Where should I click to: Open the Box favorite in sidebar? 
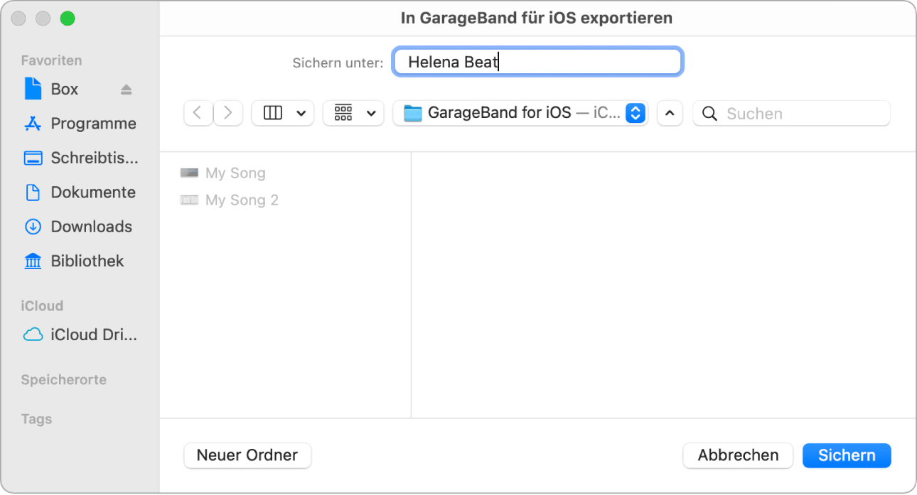(60, 89)
